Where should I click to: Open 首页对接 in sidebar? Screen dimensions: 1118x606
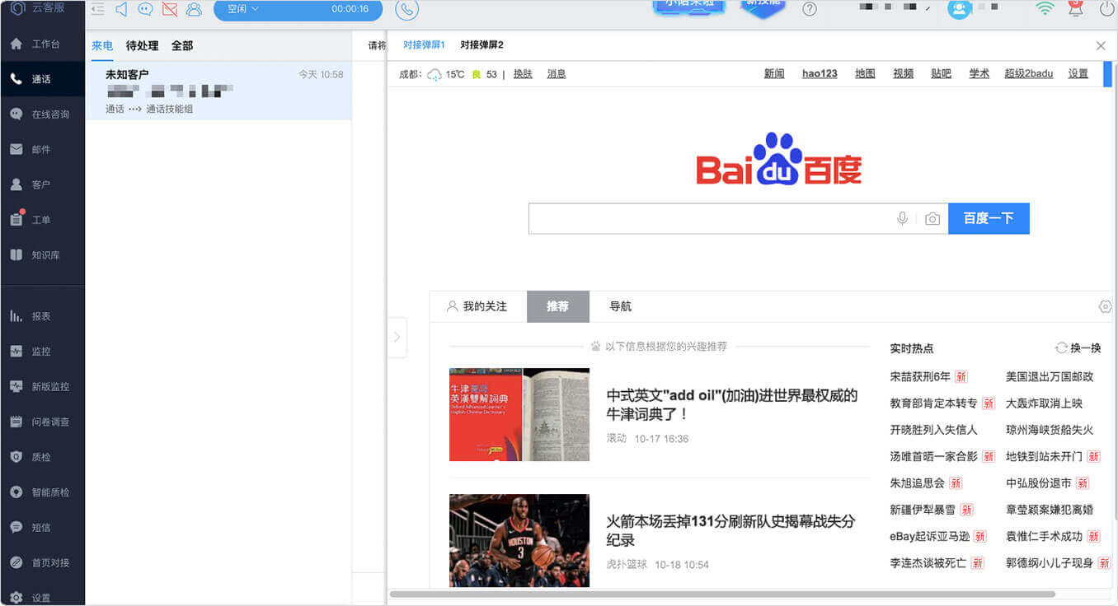click(x=42, y=563)
